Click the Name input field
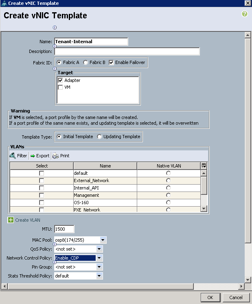 coord(91,42)
